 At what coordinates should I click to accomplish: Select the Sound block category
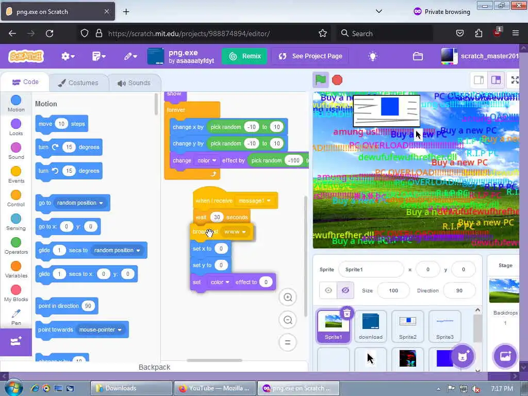pyautogui.click(x=16, y=151)
